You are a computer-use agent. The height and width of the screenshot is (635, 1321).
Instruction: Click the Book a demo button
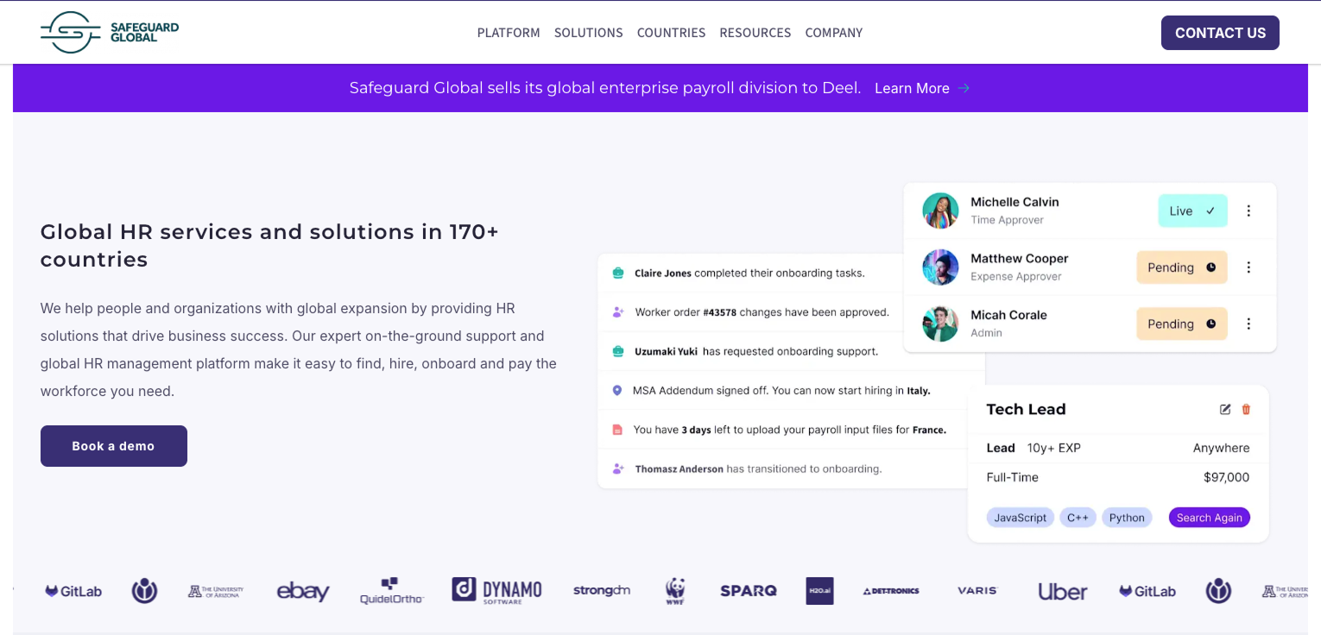pyautogui.click(x=114, y=446)
